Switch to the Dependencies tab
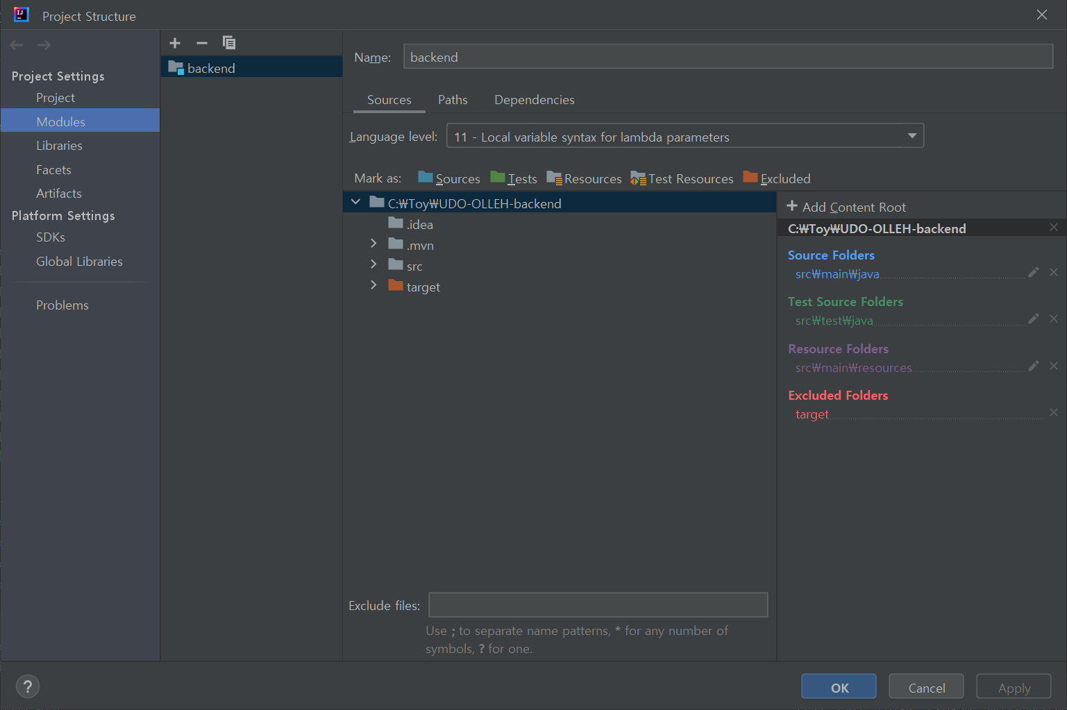 point(534,99)
